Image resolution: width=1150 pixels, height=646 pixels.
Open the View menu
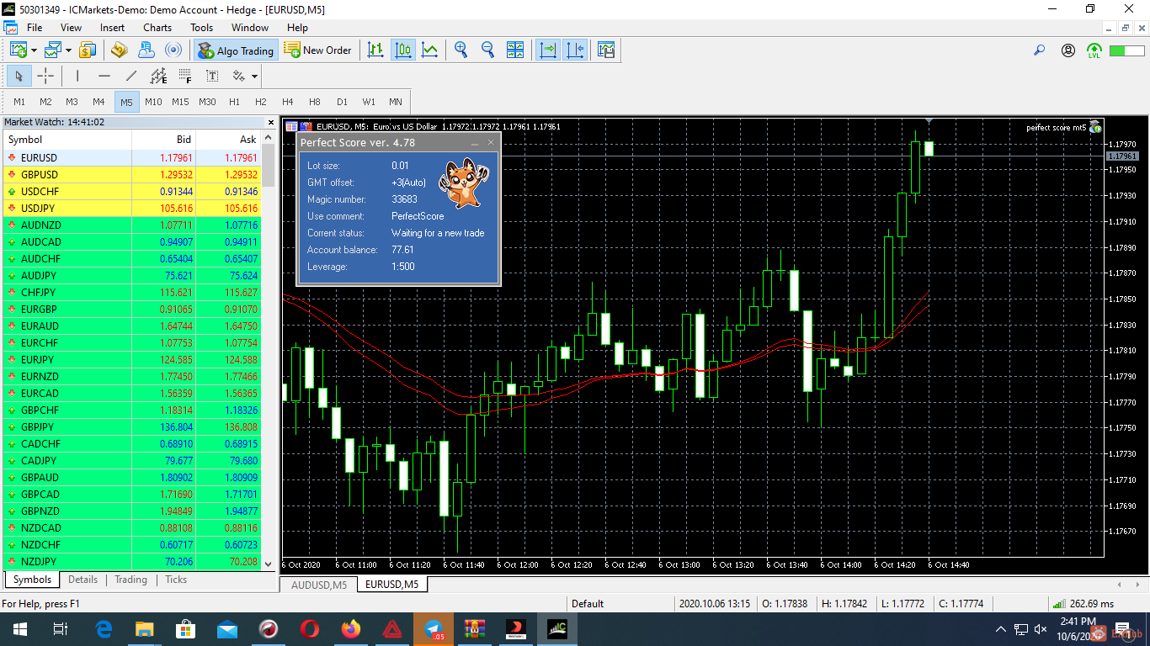pos(72,28)
